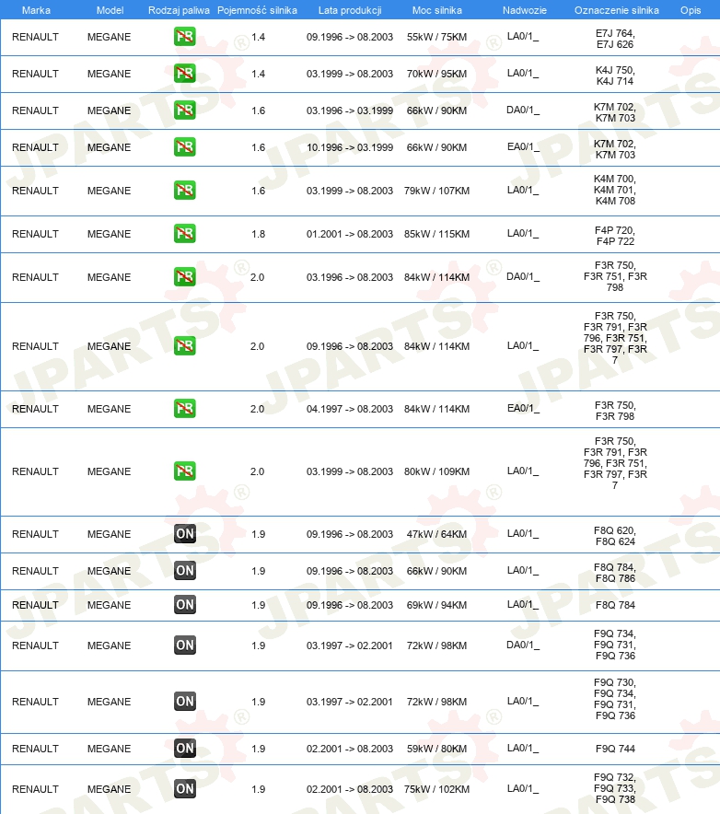Viewport: 720px width, 814px height.
Task: Select the 47kW / 64KM power cell
Action: (436, 534)
